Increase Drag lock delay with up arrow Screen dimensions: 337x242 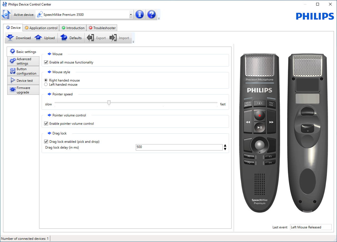(x=225, y=146)
